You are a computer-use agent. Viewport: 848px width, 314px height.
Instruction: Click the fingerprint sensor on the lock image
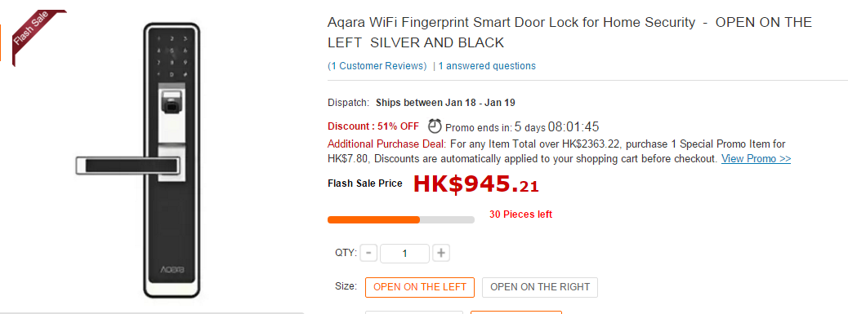tap(172, 103)
